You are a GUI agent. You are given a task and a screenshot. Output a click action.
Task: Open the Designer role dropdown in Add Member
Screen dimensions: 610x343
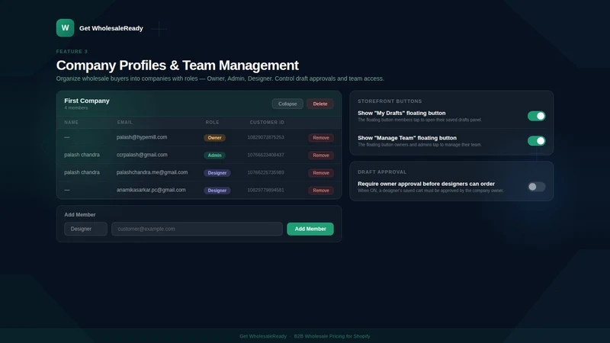pyautogui.click(x=85, y=229)
